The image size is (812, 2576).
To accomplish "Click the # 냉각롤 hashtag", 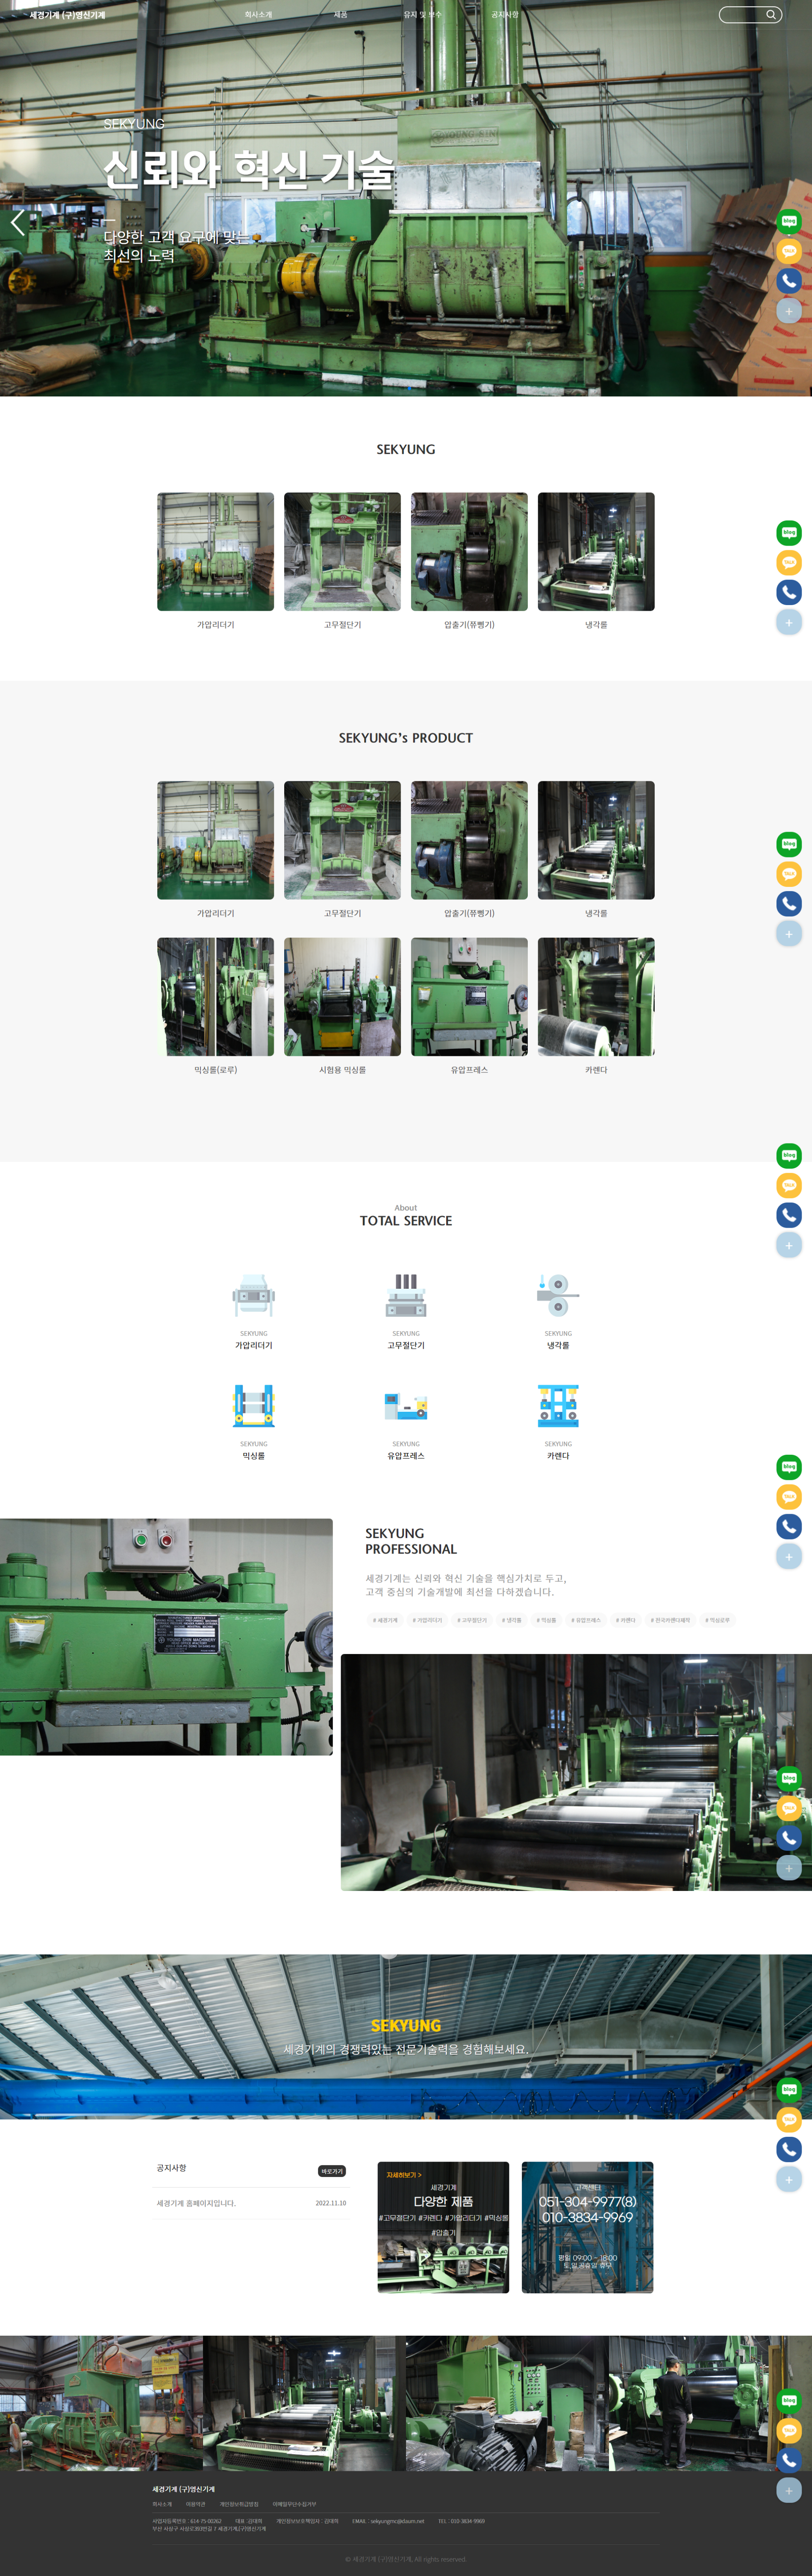I will click(x=511, y=1620).
